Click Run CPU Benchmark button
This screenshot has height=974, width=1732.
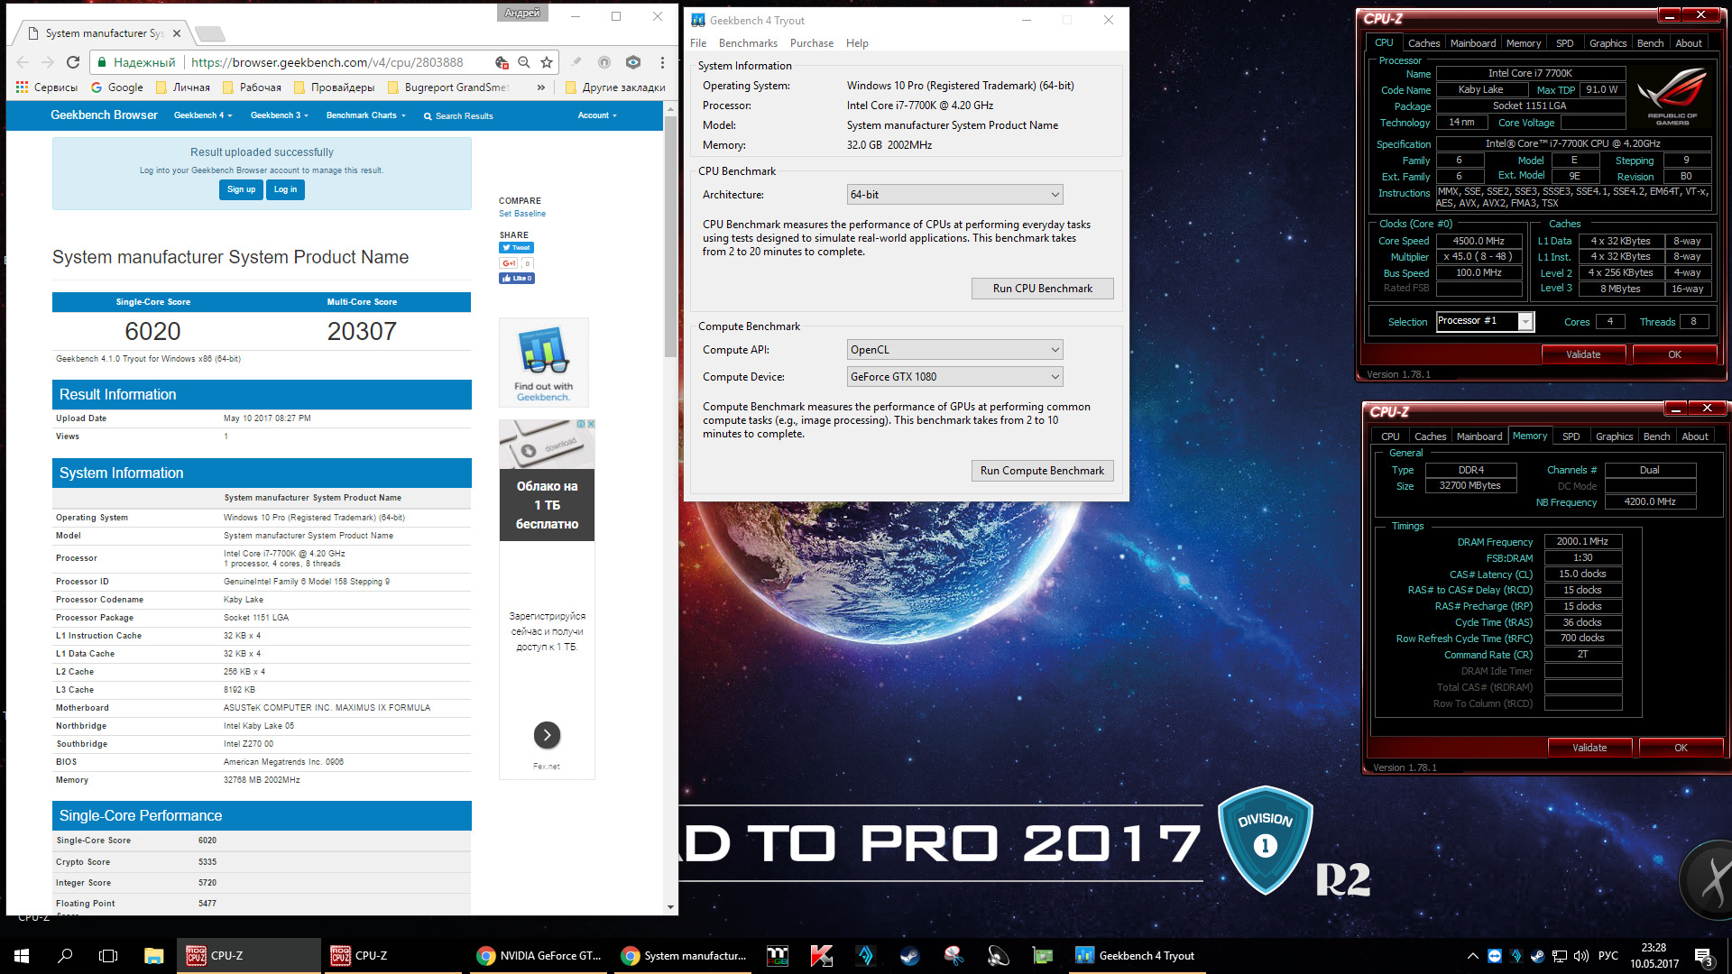pos(1042,289)
